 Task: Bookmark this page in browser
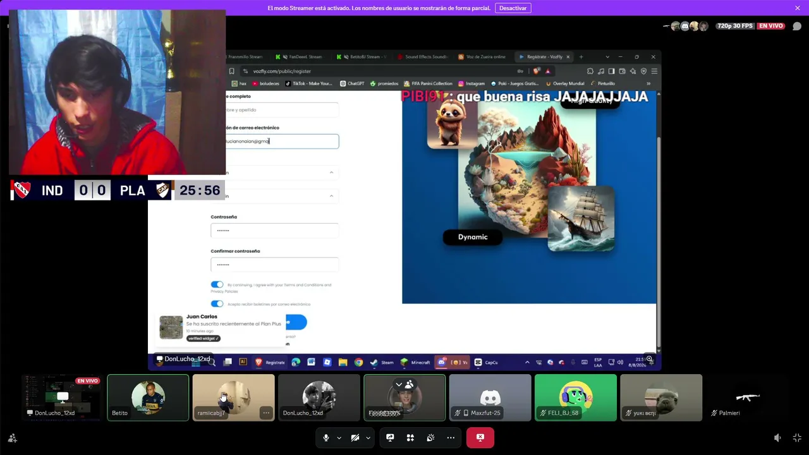(231, 71)
